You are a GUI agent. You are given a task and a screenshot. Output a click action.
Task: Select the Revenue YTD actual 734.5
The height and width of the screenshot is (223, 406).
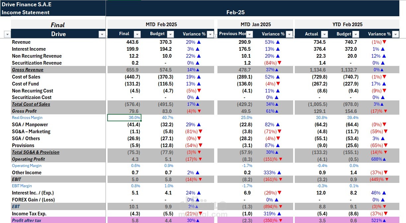point(320,42)
